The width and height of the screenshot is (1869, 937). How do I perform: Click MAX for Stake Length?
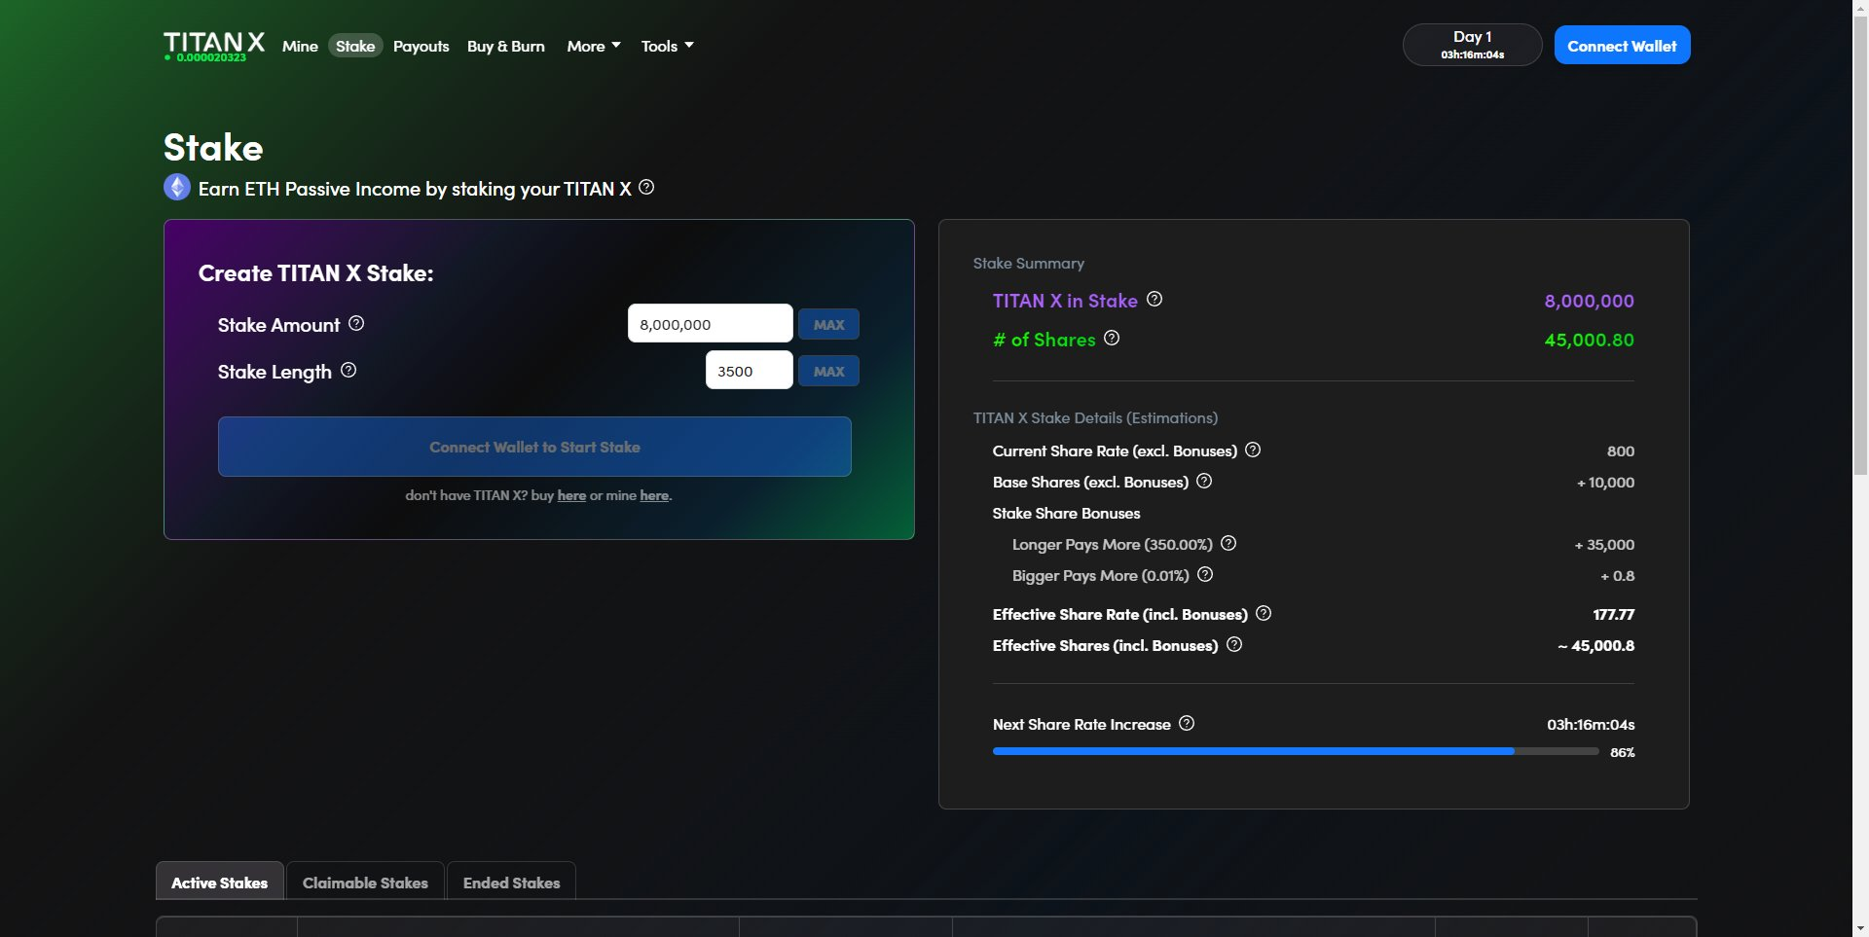pos(828,371)
